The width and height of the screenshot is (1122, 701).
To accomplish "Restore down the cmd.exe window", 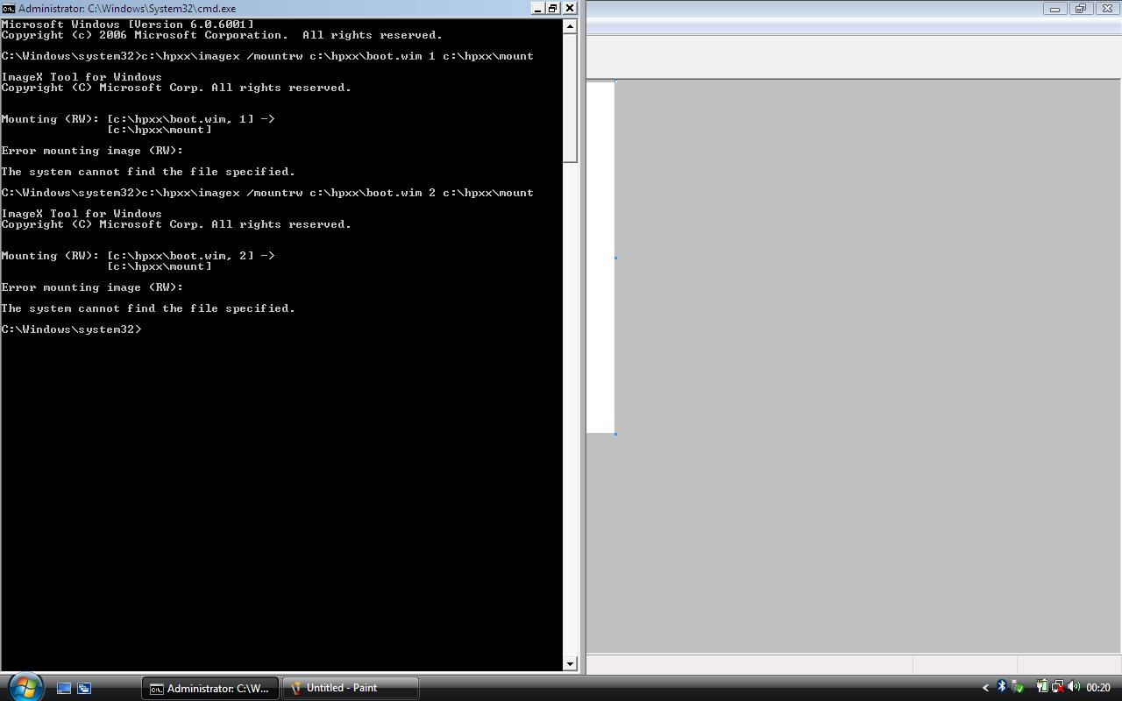I will (x=553, y=8).
